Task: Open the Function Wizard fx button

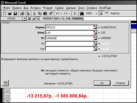Action: 101,14
